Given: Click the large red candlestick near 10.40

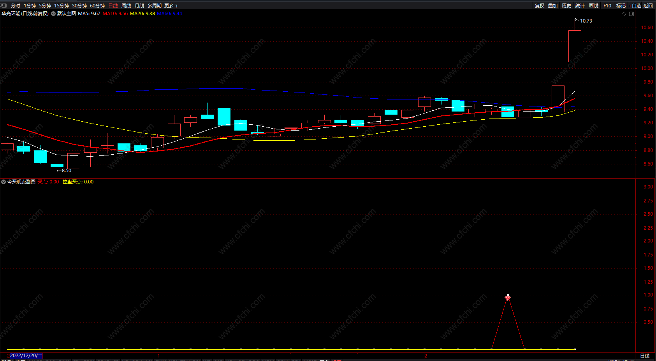Looking at the screenshot, I should click(x=575, y=46).
